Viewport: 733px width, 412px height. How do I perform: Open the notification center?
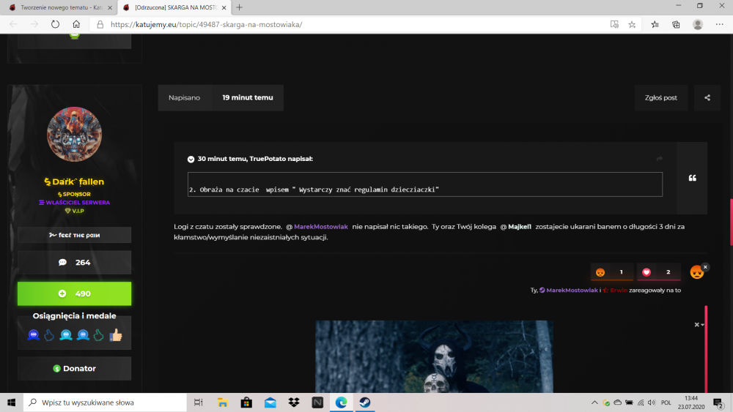[718, 402]
